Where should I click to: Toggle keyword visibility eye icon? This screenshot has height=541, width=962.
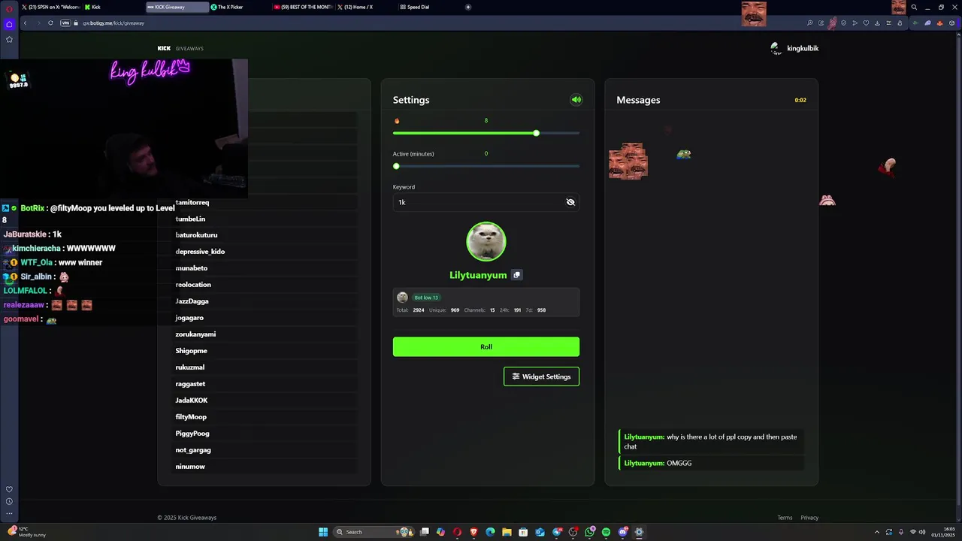coord(570,202)
